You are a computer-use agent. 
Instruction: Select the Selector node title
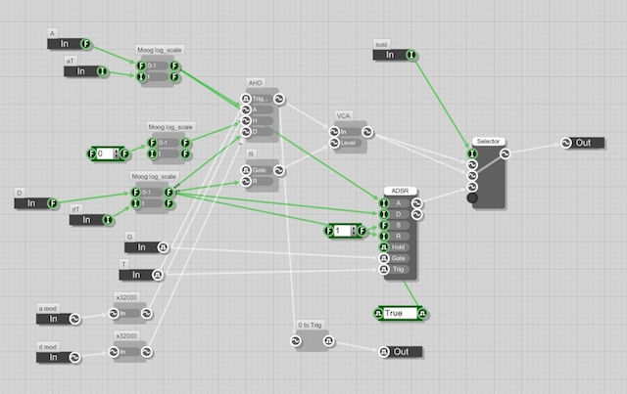487,142
